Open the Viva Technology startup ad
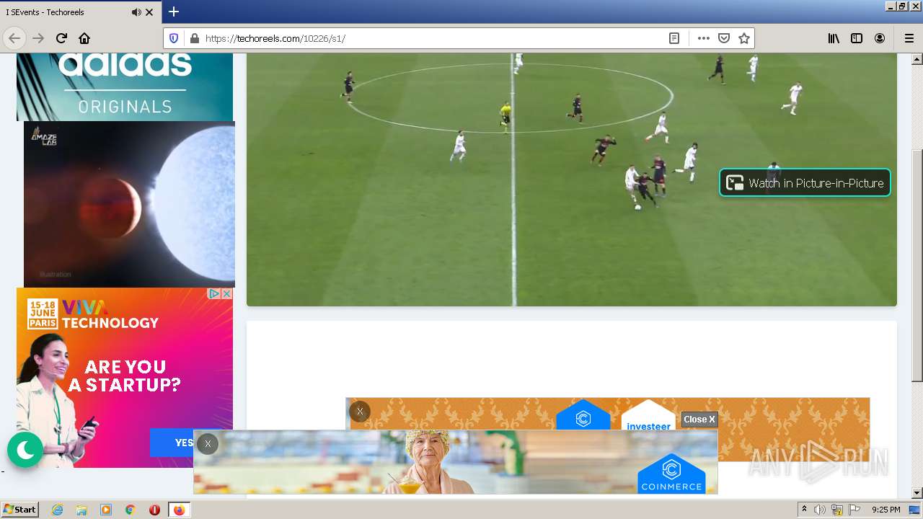The height and width of the screenshot is (519, 923). pos(125,378)
